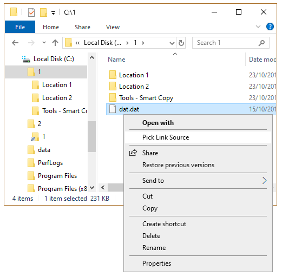Go up one folder level

(x=55, y=43)
